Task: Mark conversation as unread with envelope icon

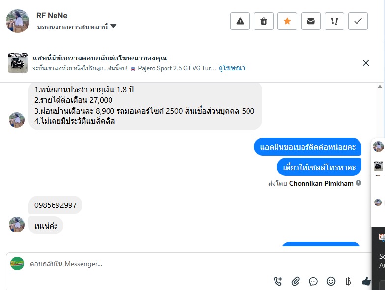Action: tap(311, 21)
